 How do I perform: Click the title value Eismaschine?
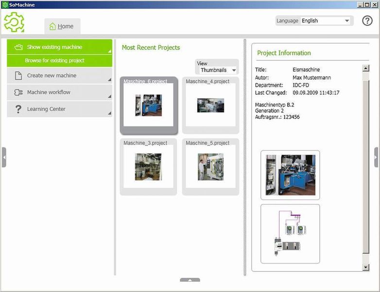[x=306, y=70]
